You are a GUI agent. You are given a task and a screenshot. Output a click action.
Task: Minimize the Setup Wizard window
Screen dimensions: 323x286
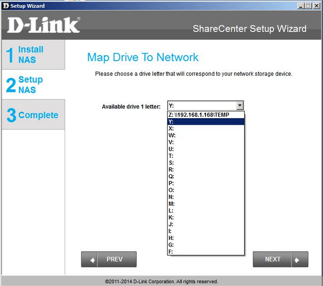[301, 6]
